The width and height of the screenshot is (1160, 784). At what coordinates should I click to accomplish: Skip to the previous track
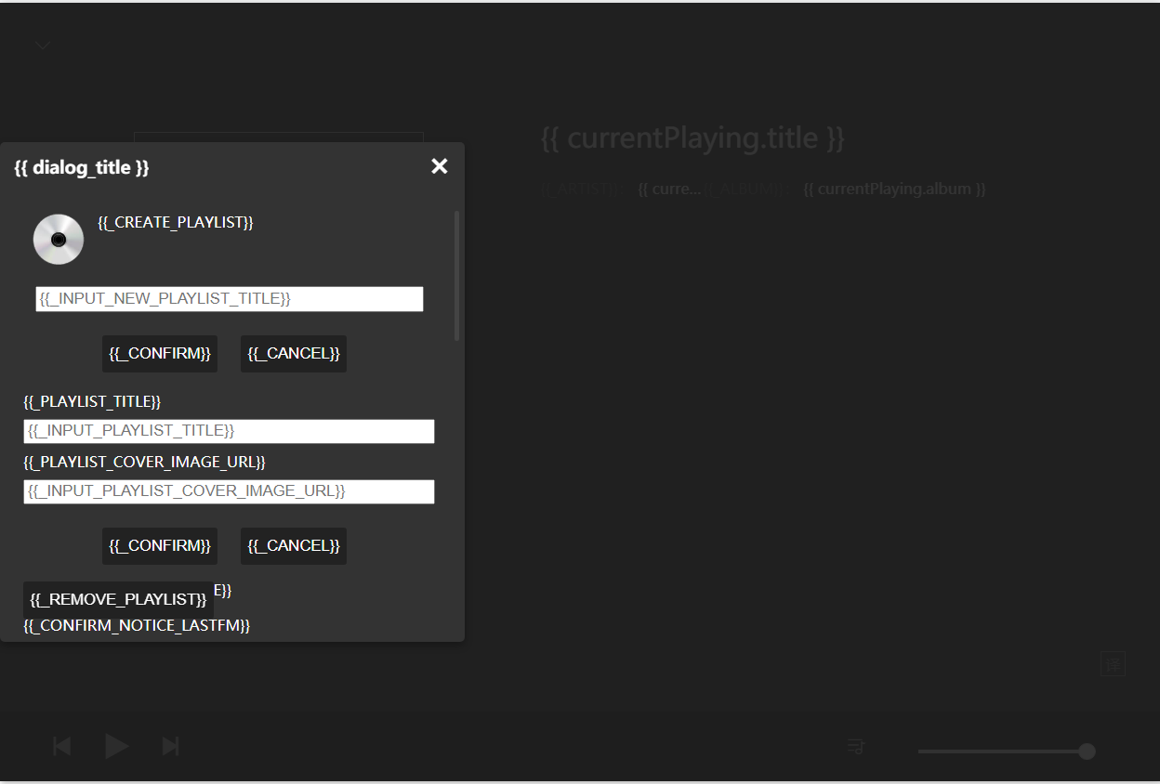pos(62,746)
